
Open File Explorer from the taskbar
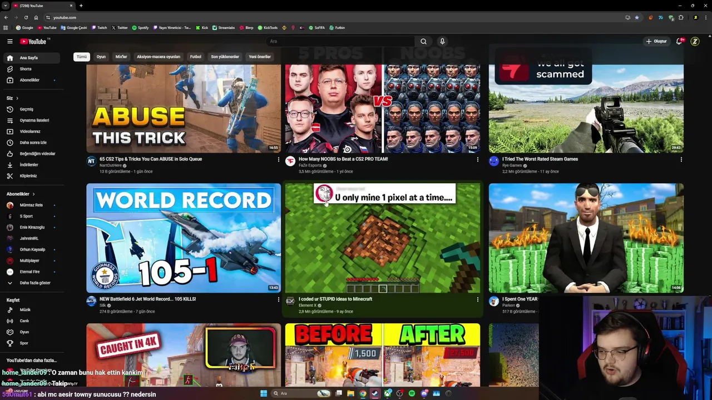[350, 393]
